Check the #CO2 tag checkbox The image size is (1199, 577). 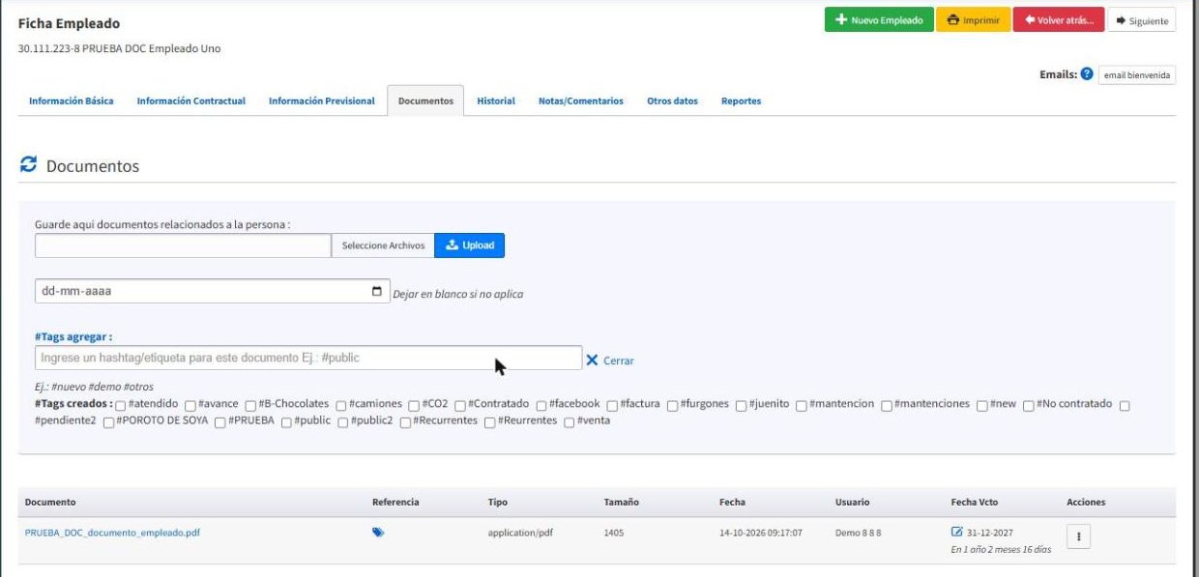[414, 405]
